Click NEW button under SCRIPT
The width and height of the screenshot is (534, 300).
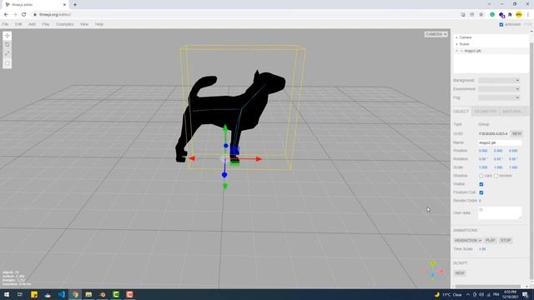[460, 273]
